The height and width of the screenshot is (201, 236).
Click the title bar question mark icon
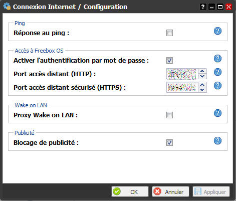click(x=203, y=7)
